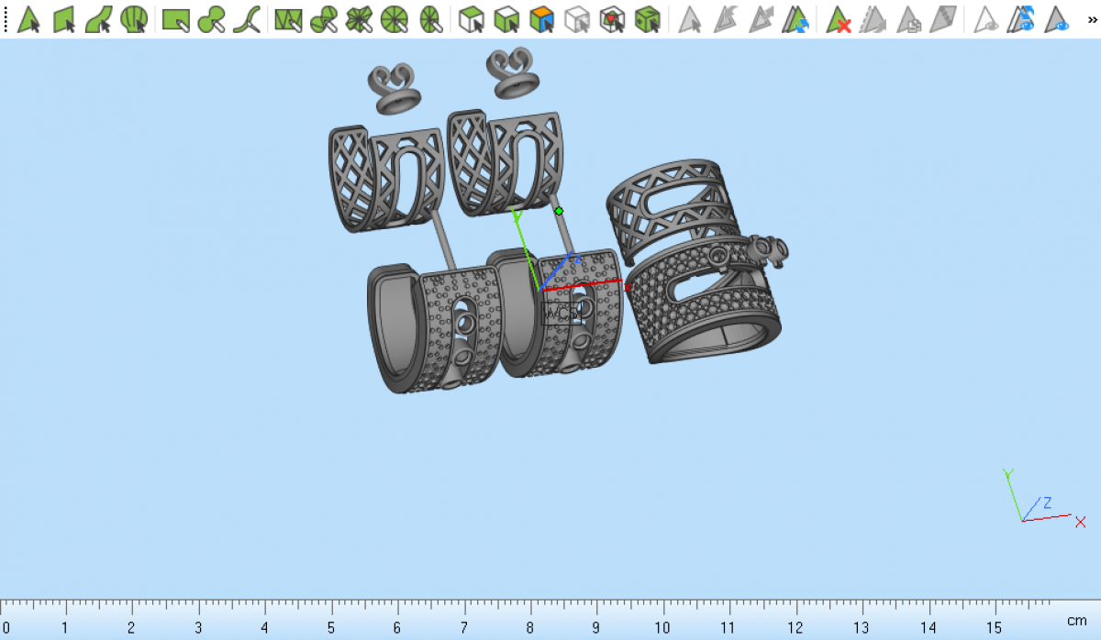Click the orange and blue cube icon
The image size is (1101, 640).
(542, 18)
